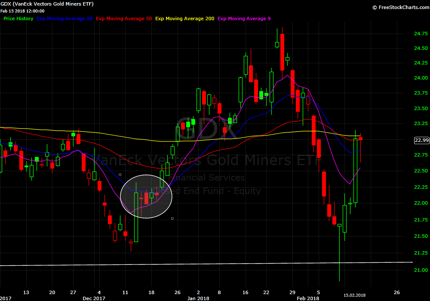This screenshot has height=301, width=430.
Task: Click the Feb 2018 month label
Action: pos(308,298)
